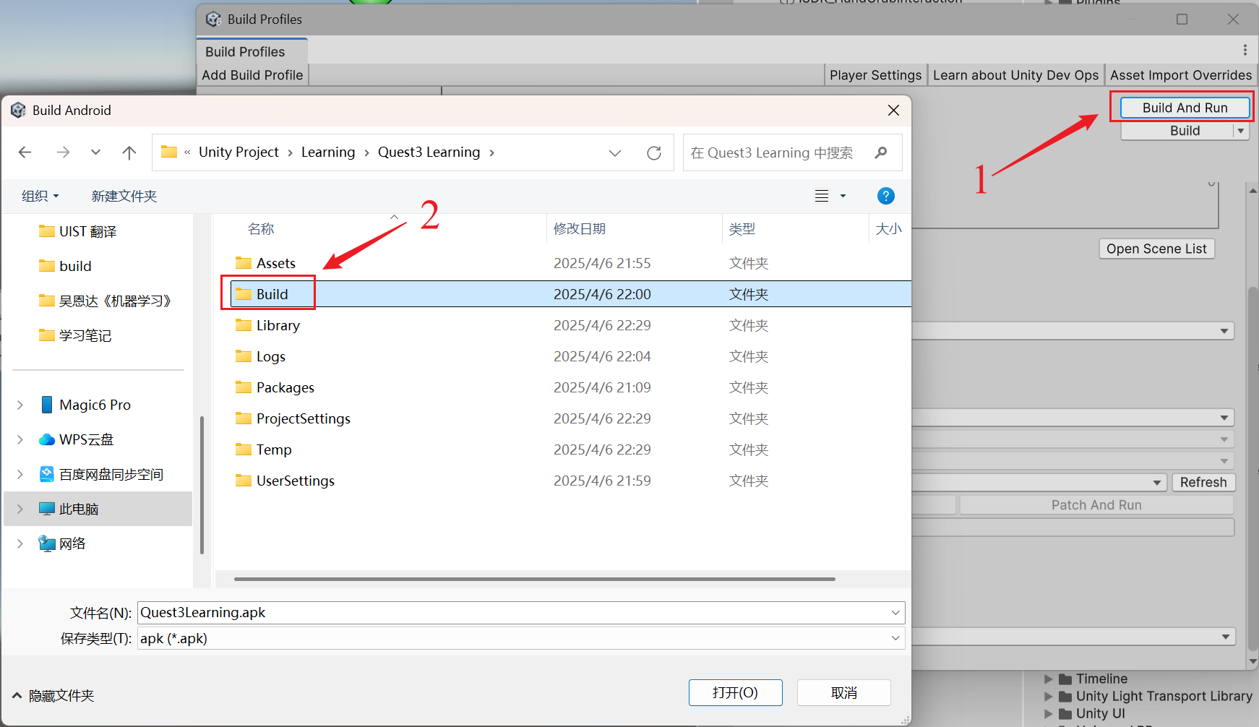The image size is (1259, 727).
Task: Expand the 百度网盘同步空间 node
Action: coord(20,474)
